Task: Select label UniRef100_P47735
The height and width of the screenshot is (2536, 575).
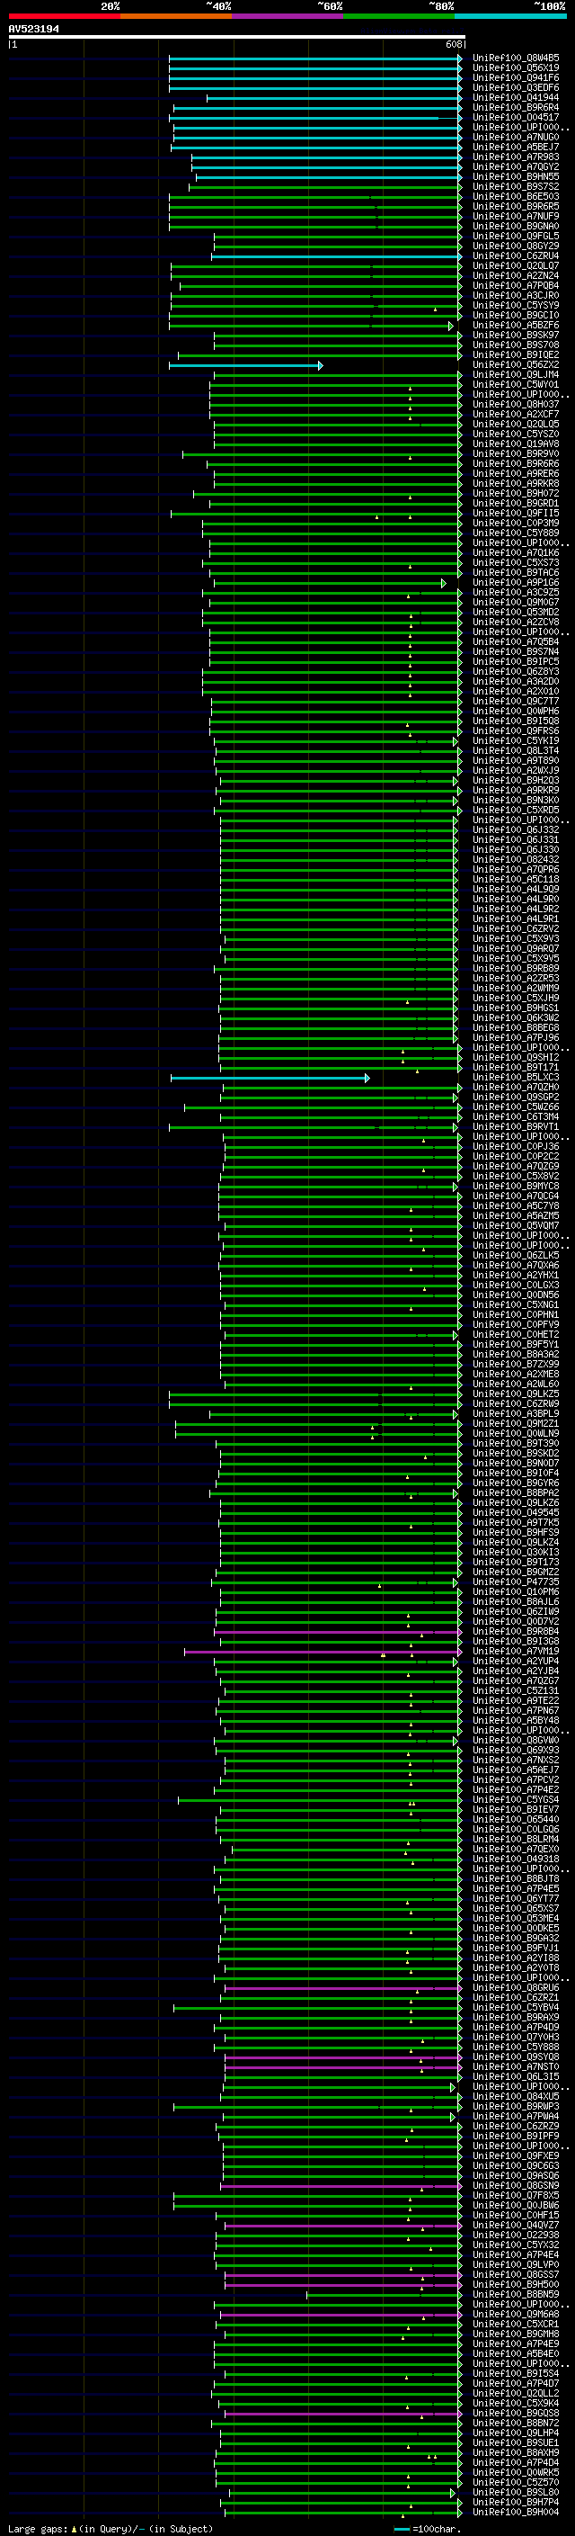Action: [x=516, y=1582]
